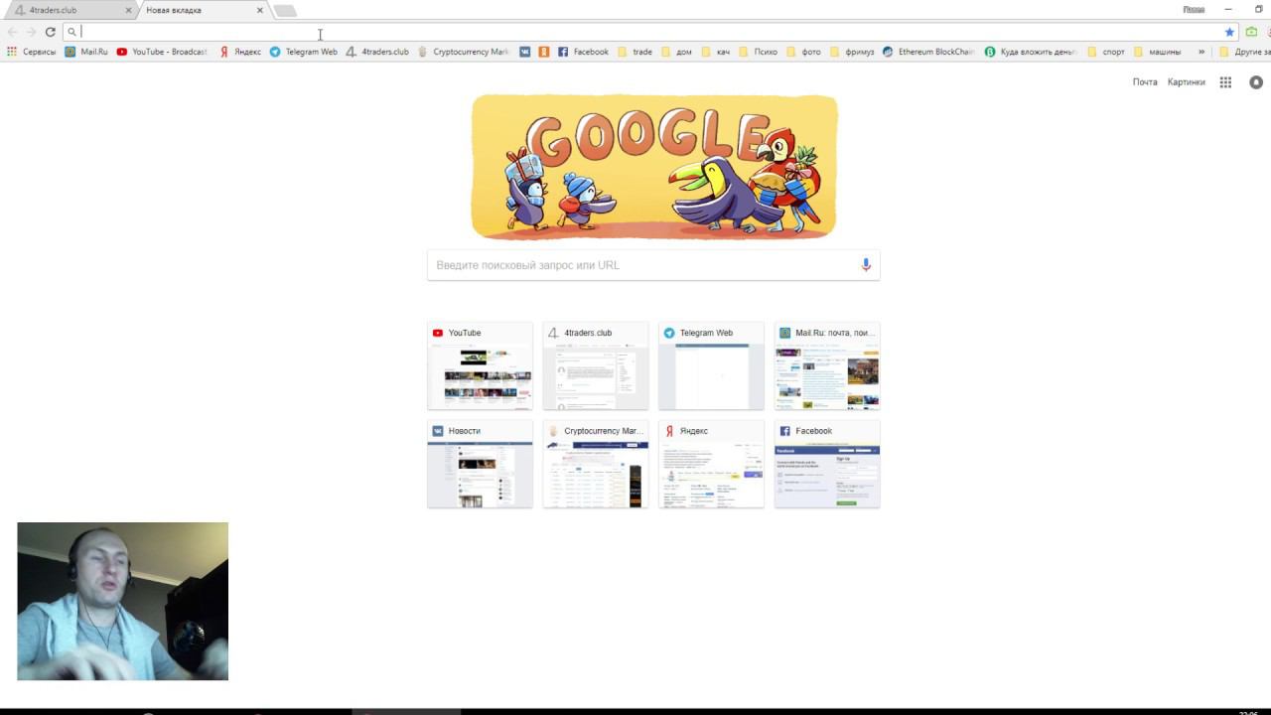Viewport: 1271px width, 715px height.
Task: Expand the фримуз bookmarks folder
Action: pos(852,52)
